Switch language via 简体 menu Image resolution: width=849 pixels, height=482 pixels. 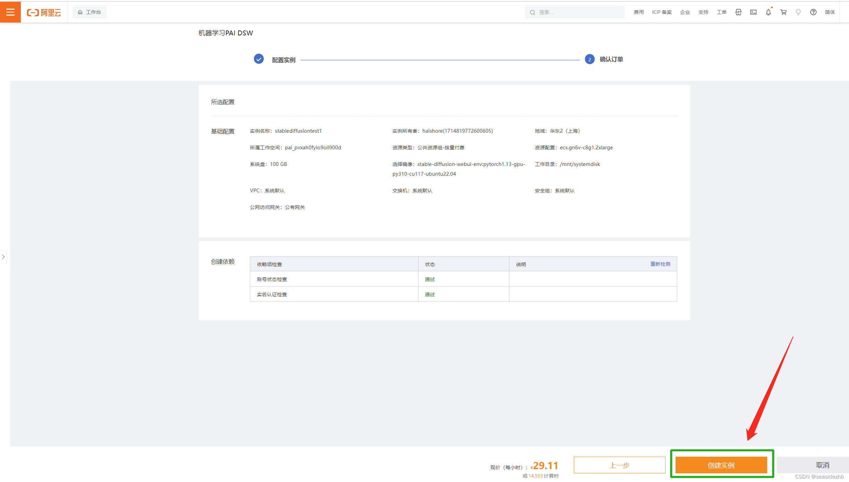[x=830, y=12]
